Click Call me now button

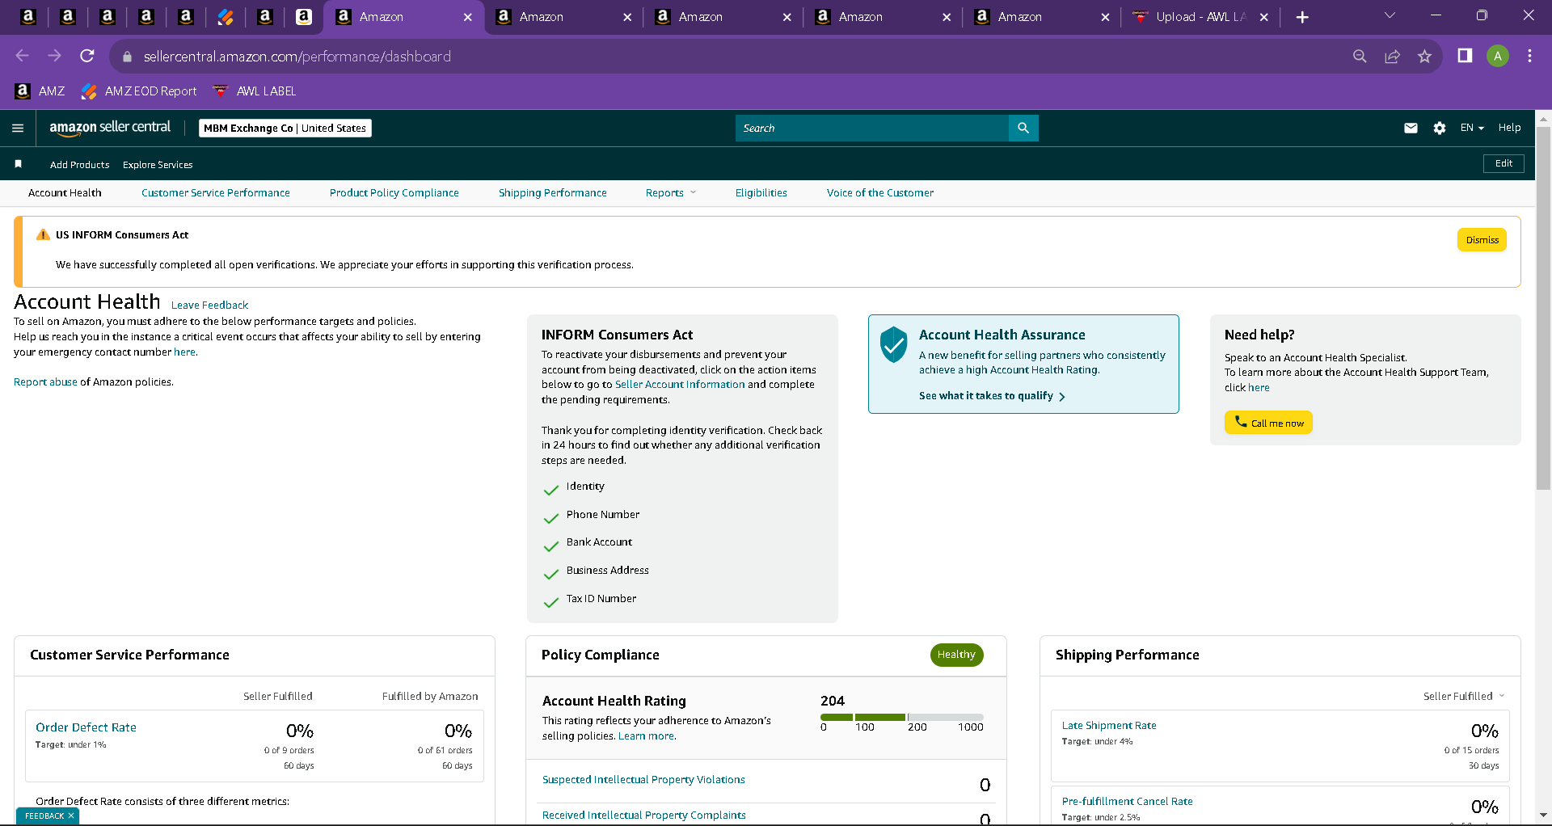pyautogui.click(x=1268, y=423)
